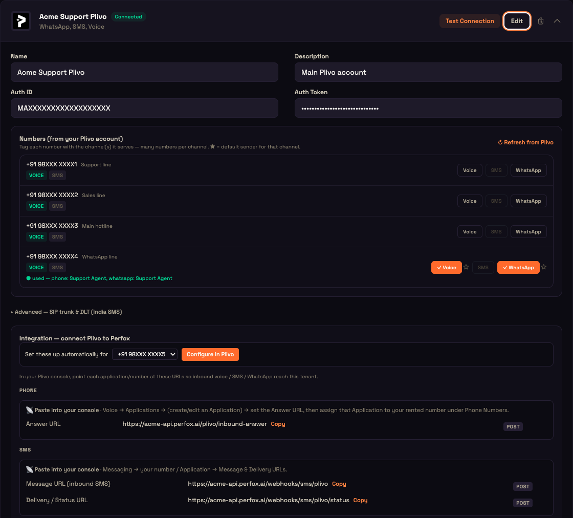Click the inbound-answer URL text

pyautogui.click(x=194, y=424)
